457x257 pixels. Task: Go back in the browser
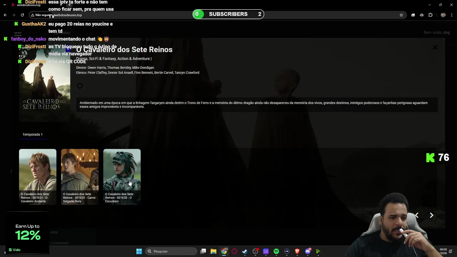coord(5,15)
